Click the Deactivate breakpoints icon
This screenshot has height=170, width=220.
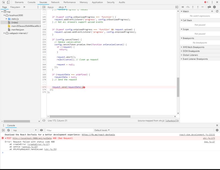tap(209, 7)
